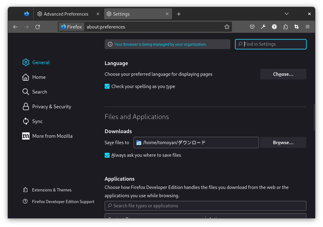Open developer tools wrench icon
This screenshot has height=227, width=323.
coord(263,27)
